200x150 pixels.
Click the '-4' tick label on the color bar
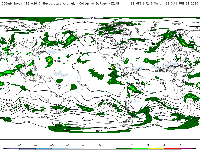(x=36, y=145)
